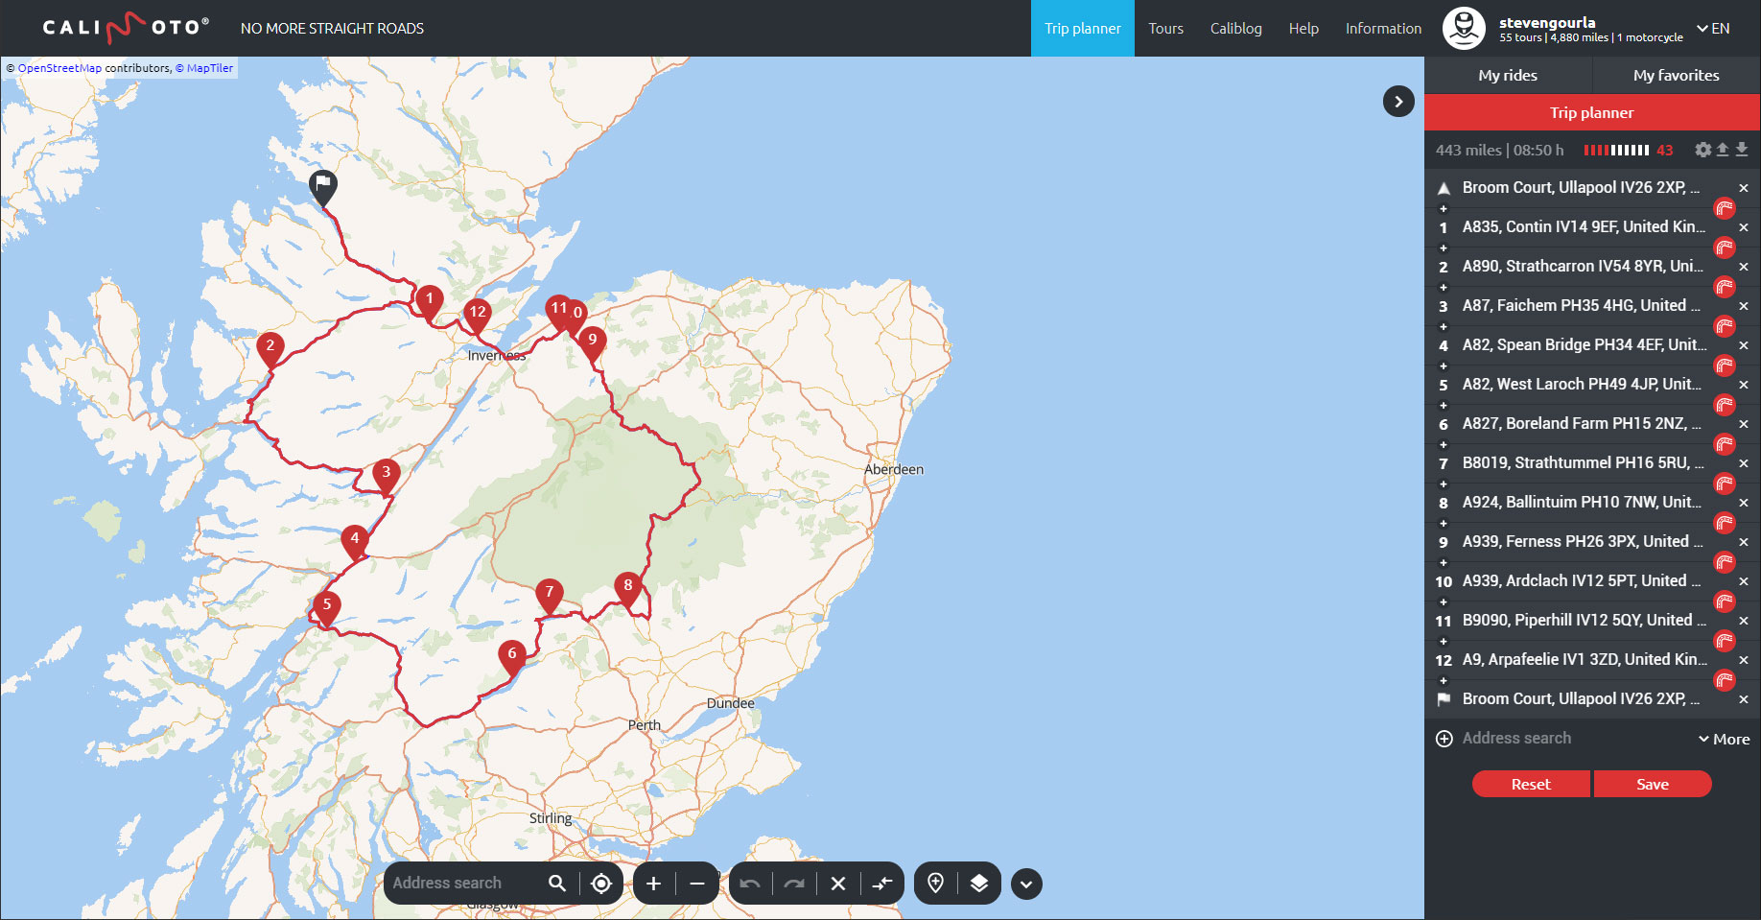
Task: Zoom in the map with plus
Action: pyautogui.click(x=653, y=884)
